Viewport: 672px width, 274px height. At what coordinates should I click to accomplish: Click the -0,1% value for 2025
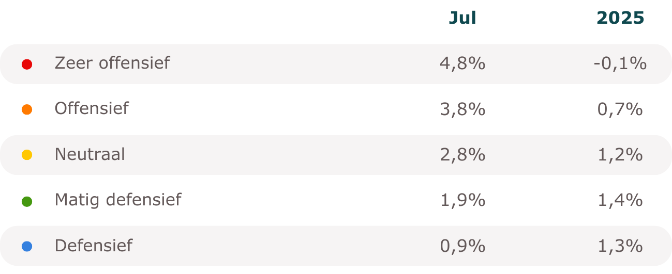(x=620, y=63)
